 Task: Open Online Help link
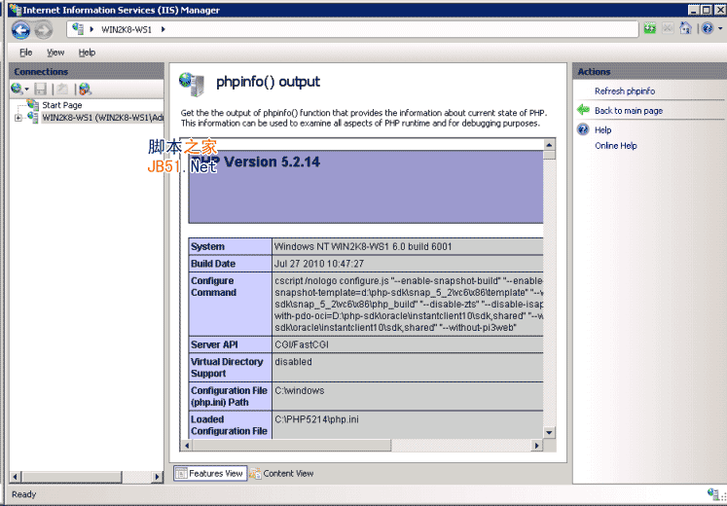616,146
